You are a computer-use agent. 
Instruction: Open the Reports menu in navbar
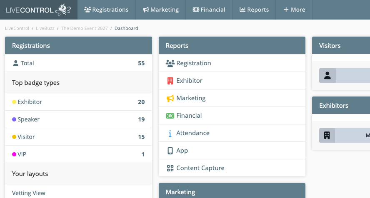(x=254, y=10)
